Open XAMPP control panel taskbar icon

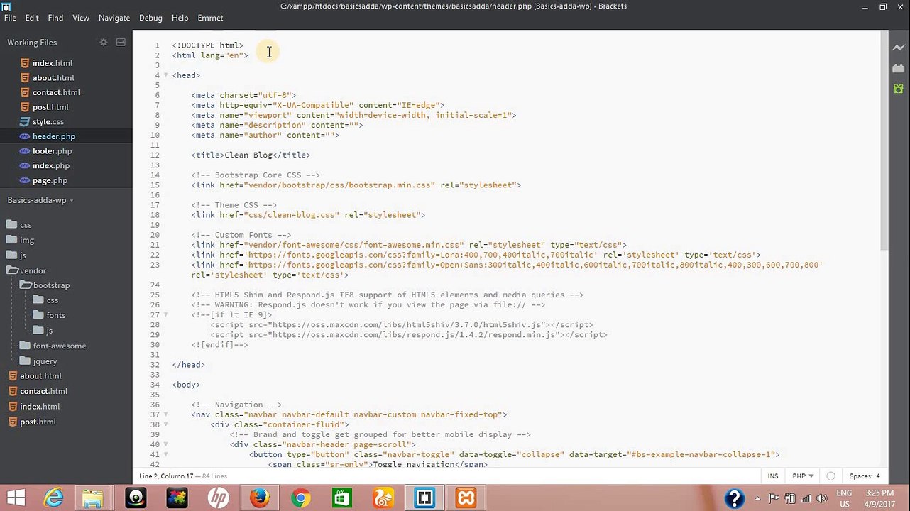pyautogui.click(x=466, y=498)
